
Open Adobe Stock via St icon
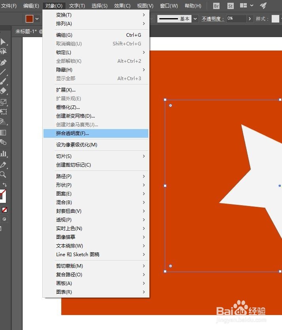(x=230, y=6)
